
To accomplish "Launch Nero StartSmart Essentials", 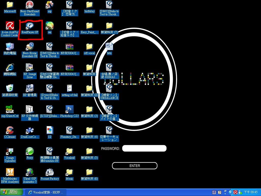I will pos(30,8).
